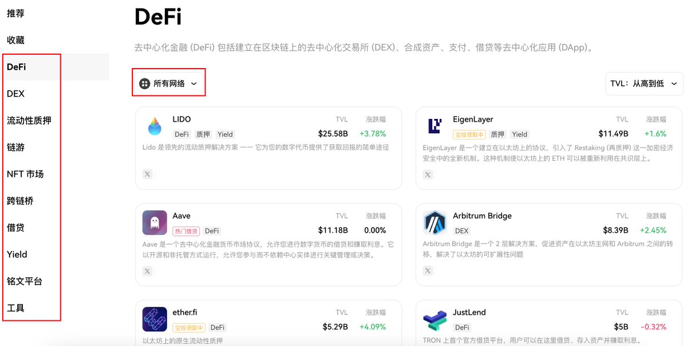Viewport: 687px width, 346px height.
Task: Click the EigenLayer logo icon
Action: coord(435,126)
